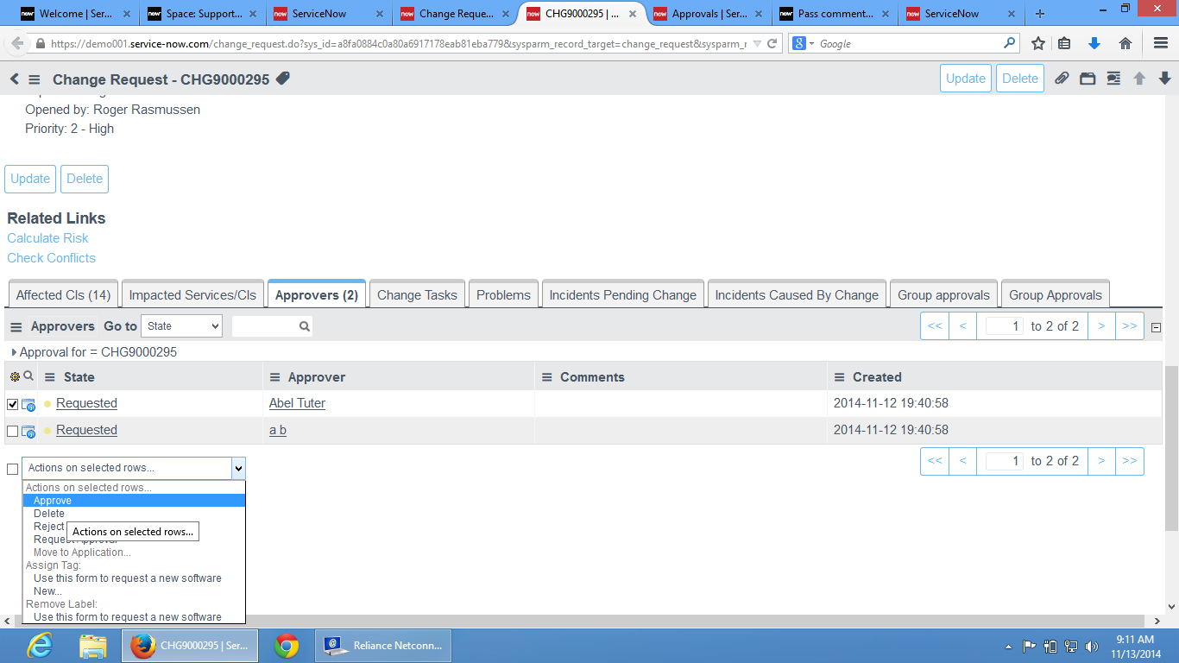Open the State column menu icon
Image resolution: width=1179 pixels, height=663 pixels.
(50, 377)
